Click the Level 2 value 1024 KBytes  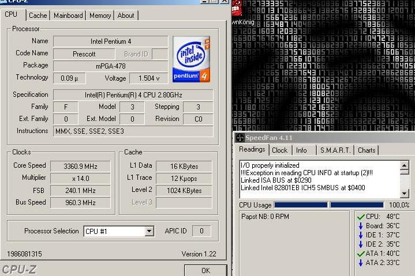tap(184, 191)
